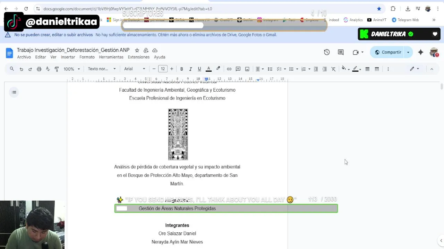Open the Formato menu
Viewport: 444px width, 249px height.
(x=87, y=57)
